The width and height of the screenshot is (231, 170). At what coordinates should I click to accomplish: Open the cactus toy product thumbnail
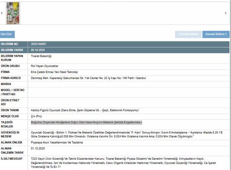13,13
